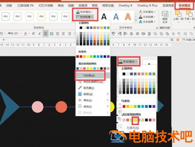
Task: Open the 视图 ribbon tab
Action: point(71,5)
